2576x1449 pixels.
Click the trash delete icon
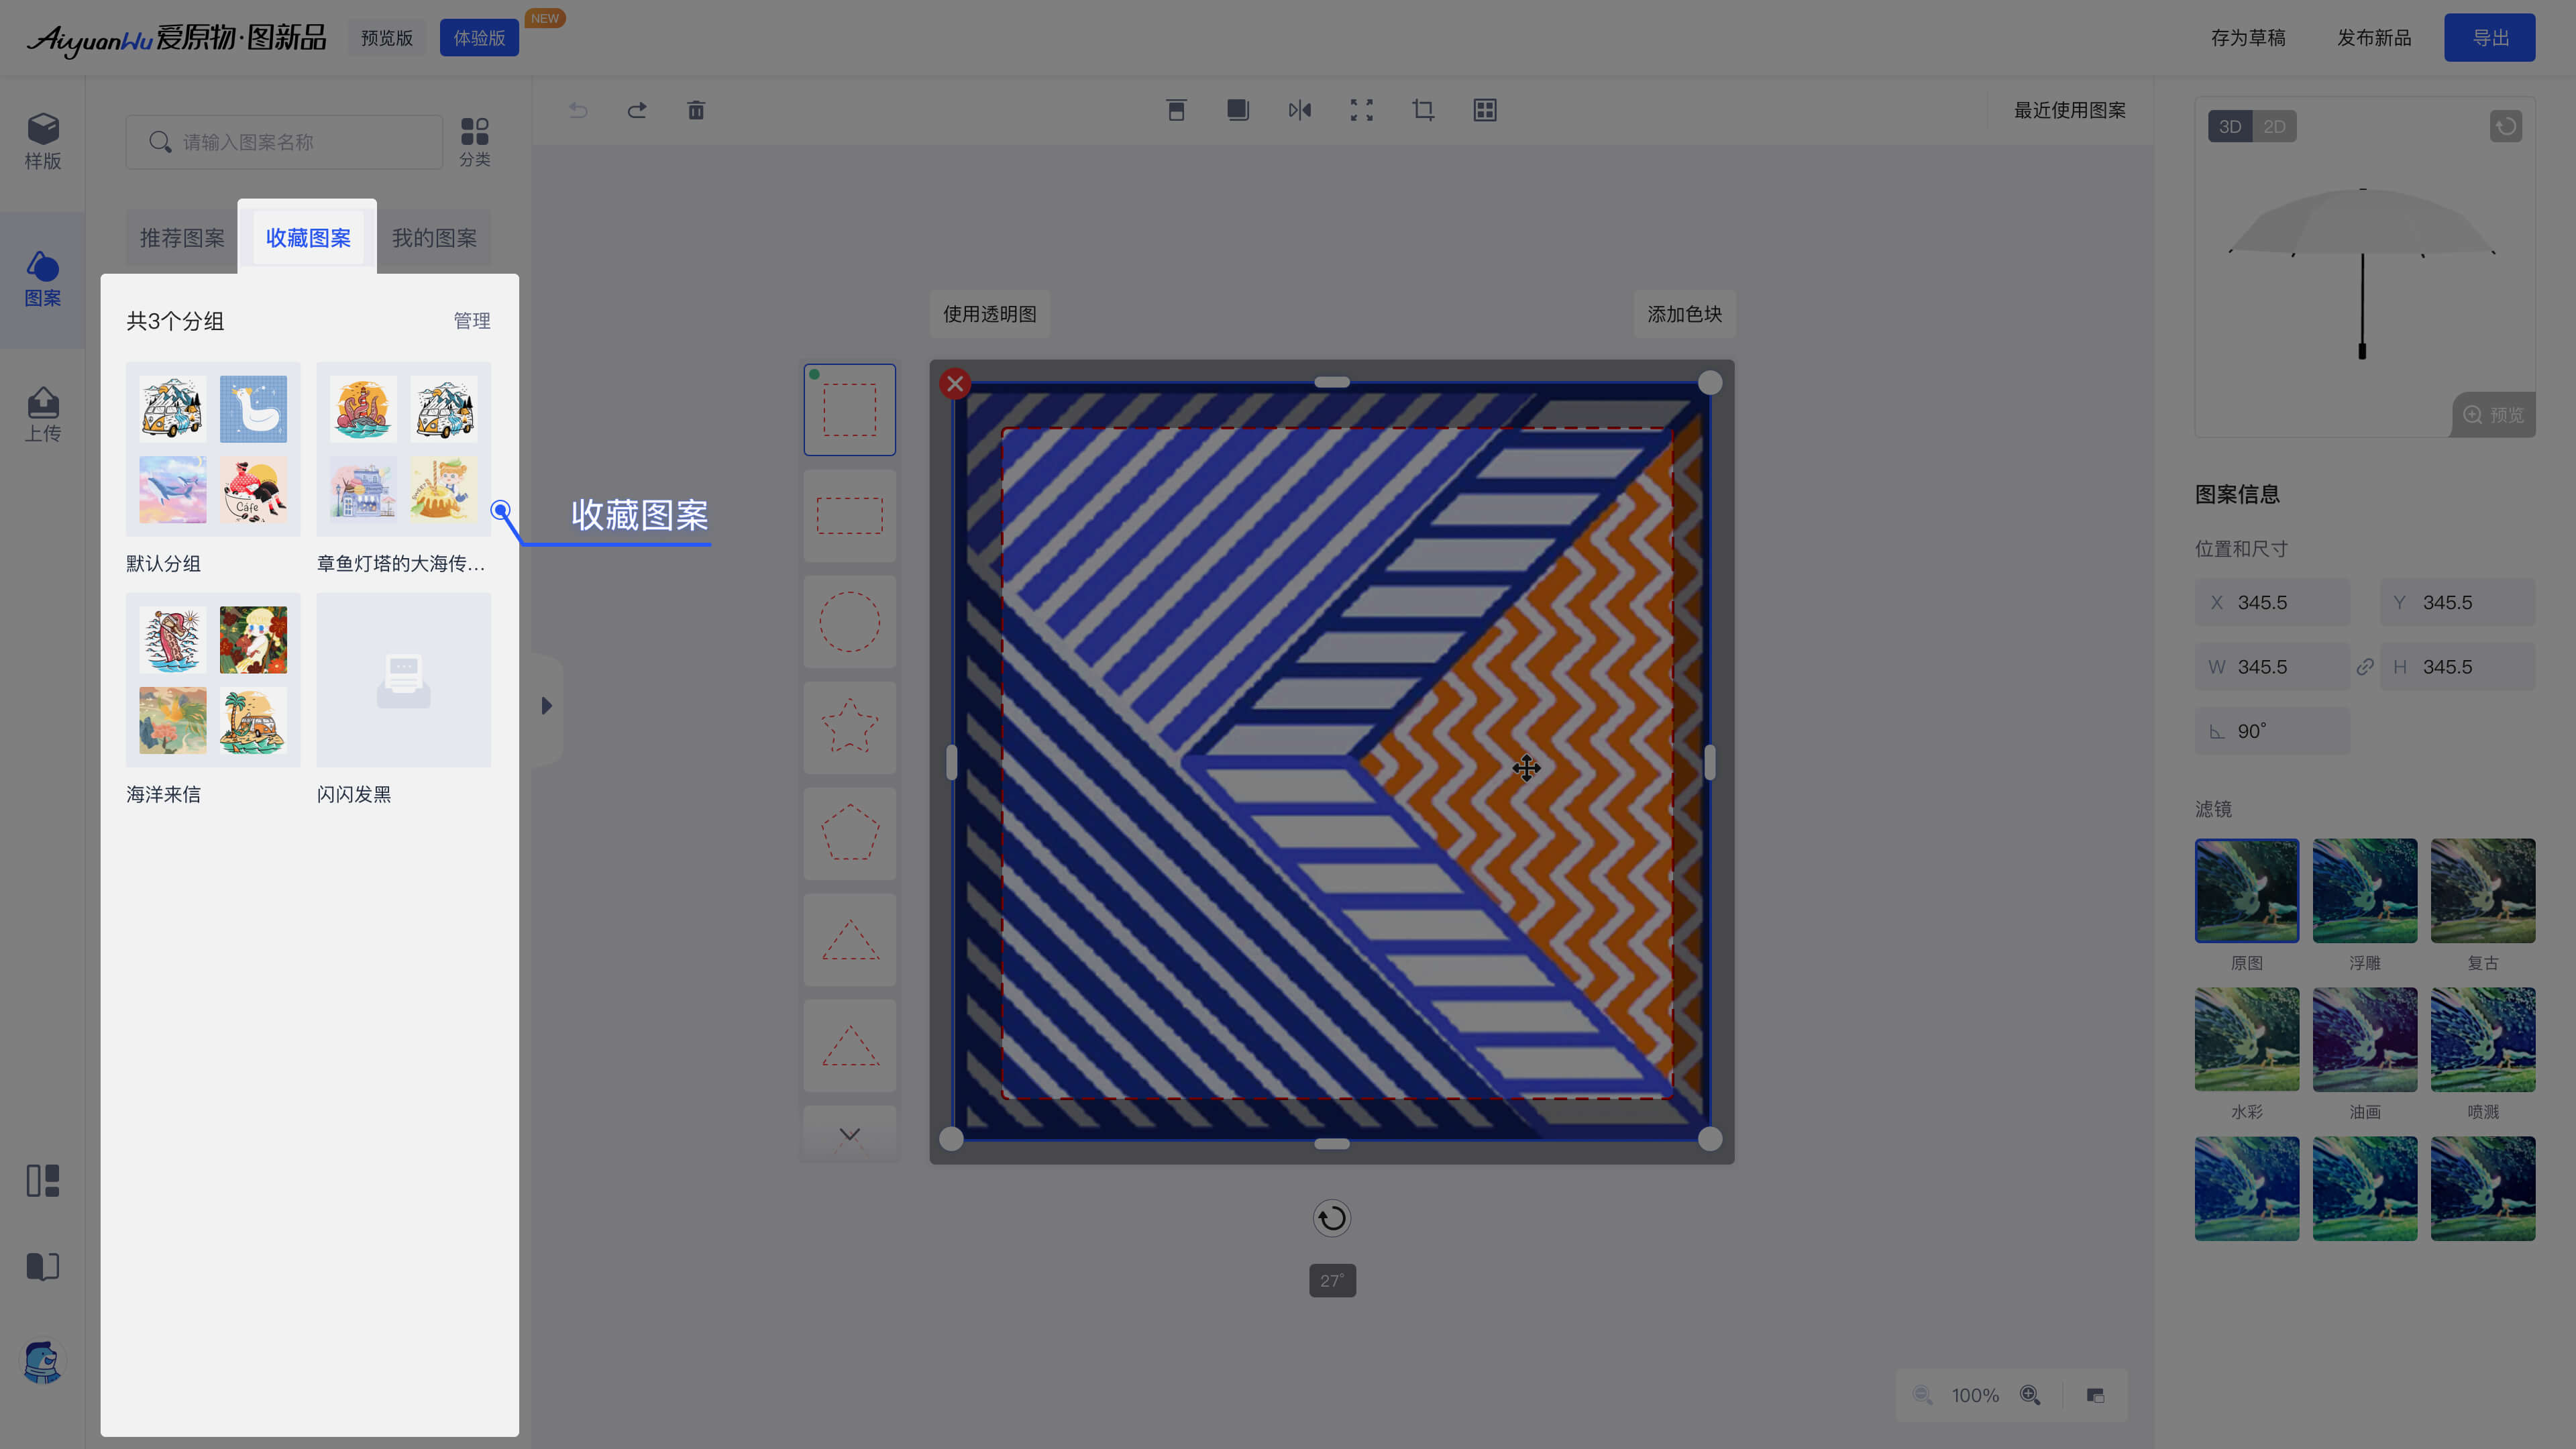[x=696, y=110]
